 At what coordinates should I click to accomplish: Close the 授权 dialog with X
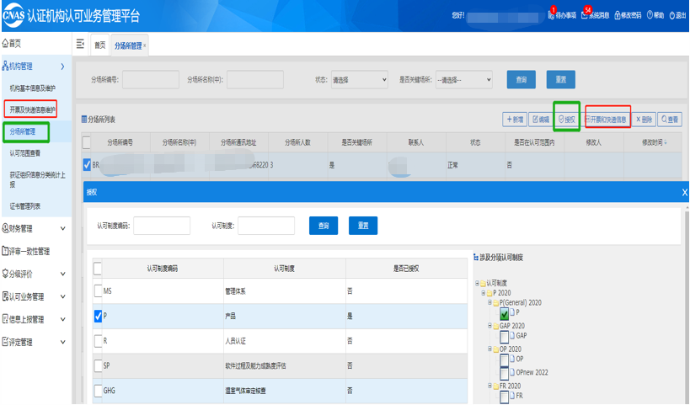[684, 192]
